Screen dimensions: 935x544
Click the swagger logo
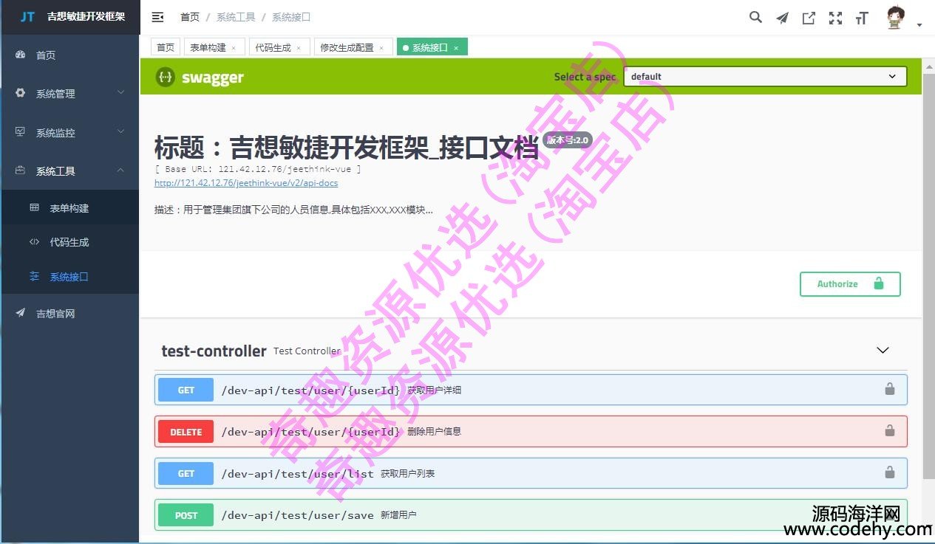(x=200, y=77)
